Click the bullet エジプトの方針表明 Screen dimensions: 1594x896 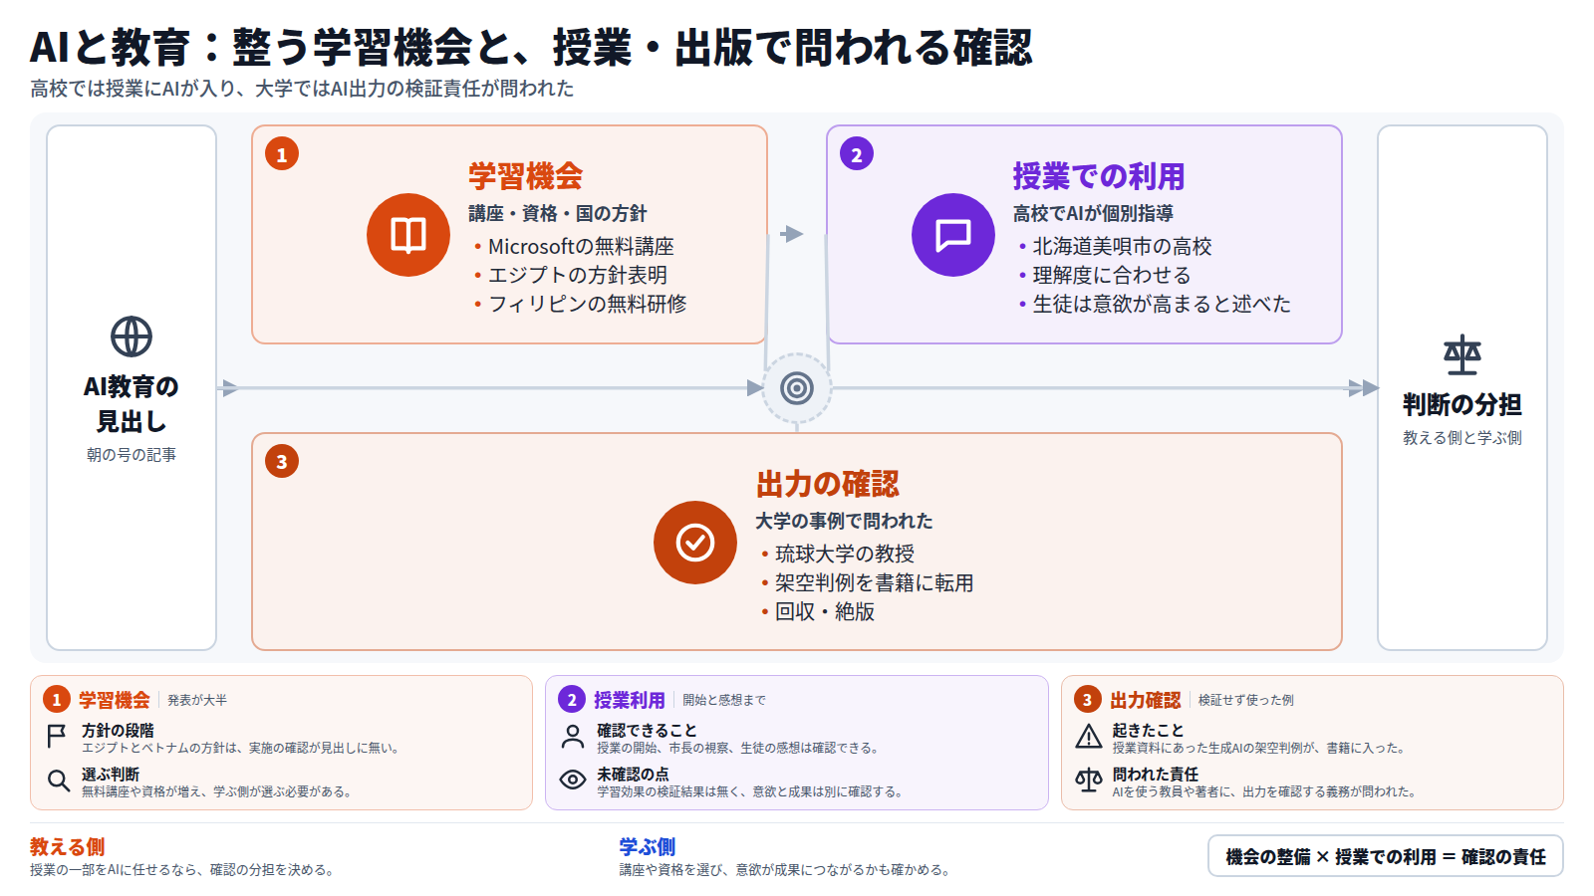pos(578,275)
